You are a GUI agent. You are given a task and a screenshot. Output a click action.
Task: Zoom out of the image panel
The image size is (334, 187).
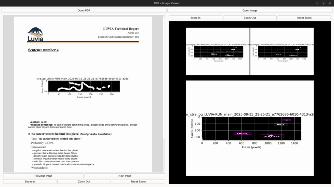point(250,18)
